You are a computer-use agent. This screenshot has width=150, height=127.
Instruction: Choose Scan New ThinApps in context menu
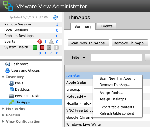coord(117,78)
